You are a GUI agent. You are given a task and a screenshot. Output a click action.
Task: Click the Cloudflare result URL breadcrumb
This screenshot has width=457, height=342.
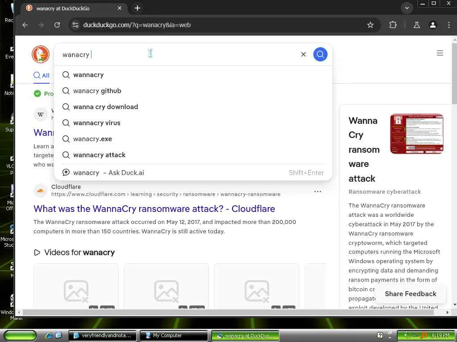[x=166, y=194]
